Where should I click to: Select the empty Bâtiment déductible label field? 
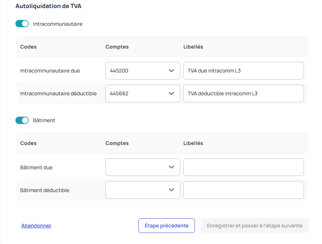(243, 190)
